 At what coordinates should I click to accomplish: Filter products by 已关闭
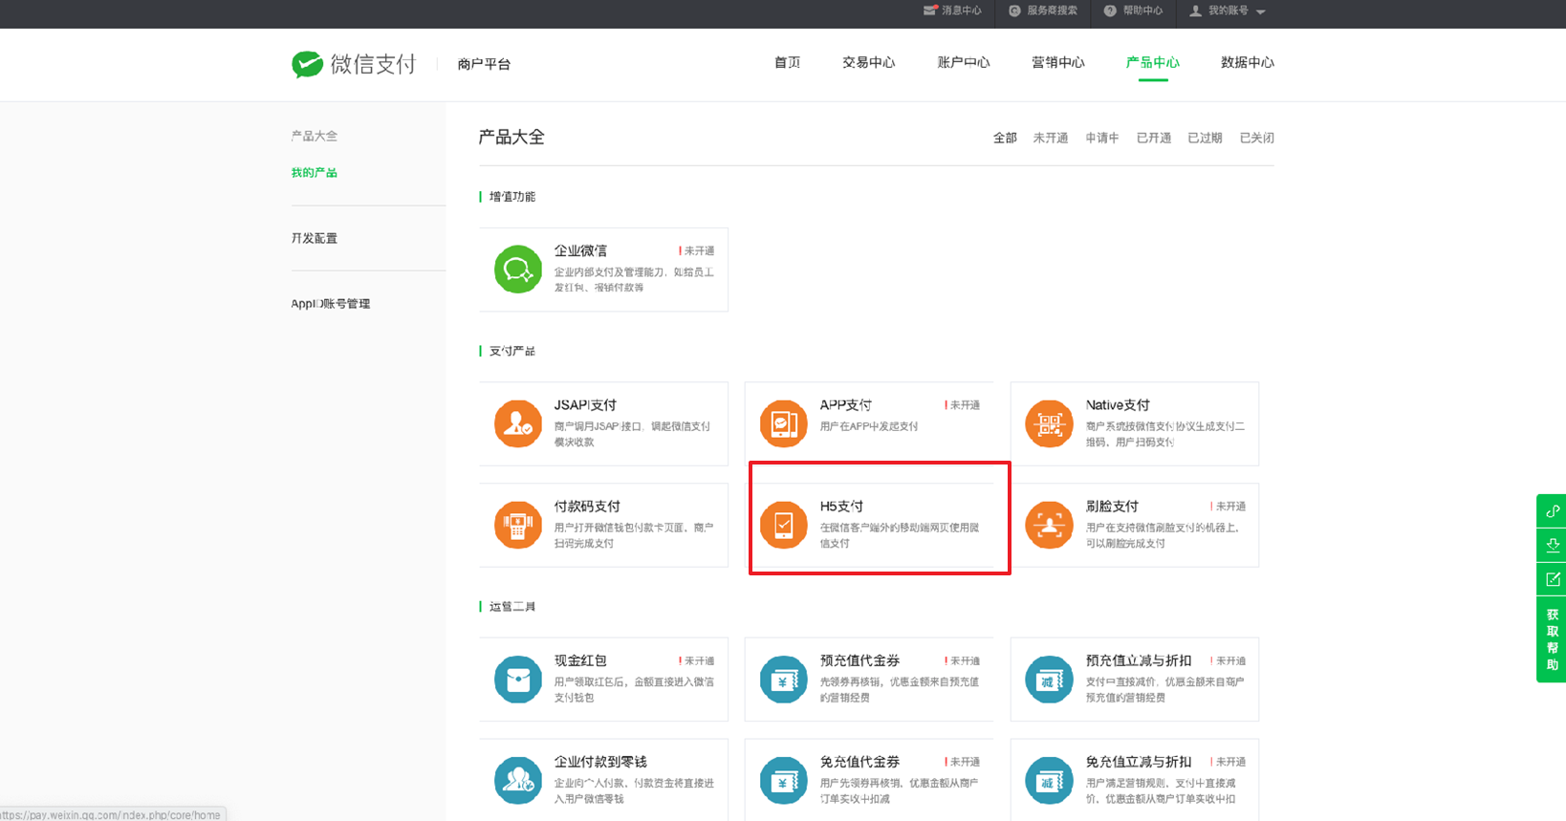click(x=1256, y=138)
